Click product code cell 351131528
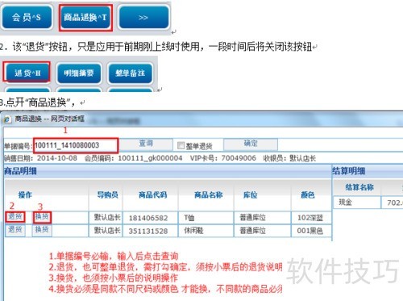403x301 pixels. point(150,231)
